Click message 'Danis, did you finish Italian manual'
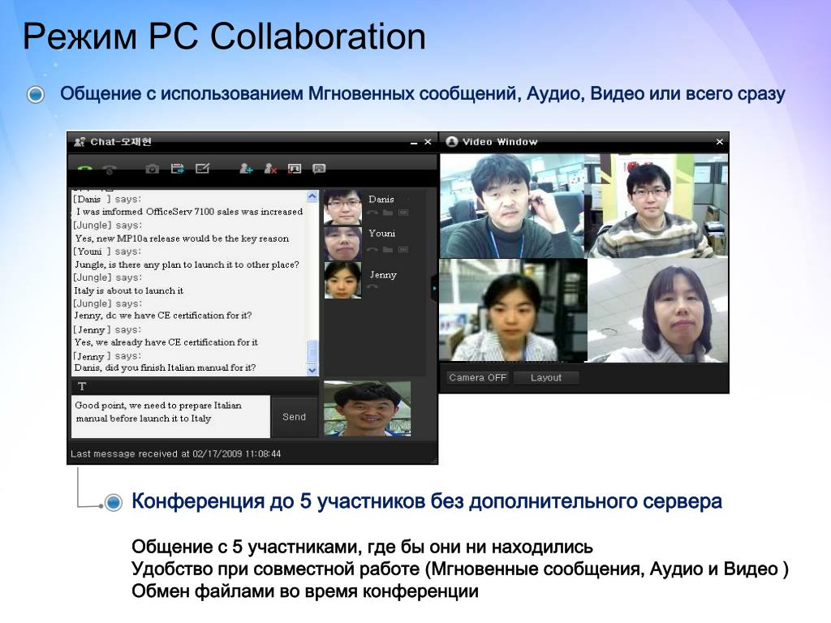The image size is (831, 623). pyautogui.click(x=165, y=367)
